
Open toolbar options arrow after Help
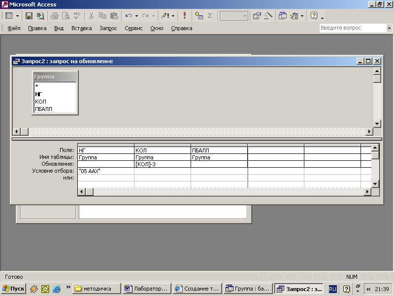pos(323,17)
